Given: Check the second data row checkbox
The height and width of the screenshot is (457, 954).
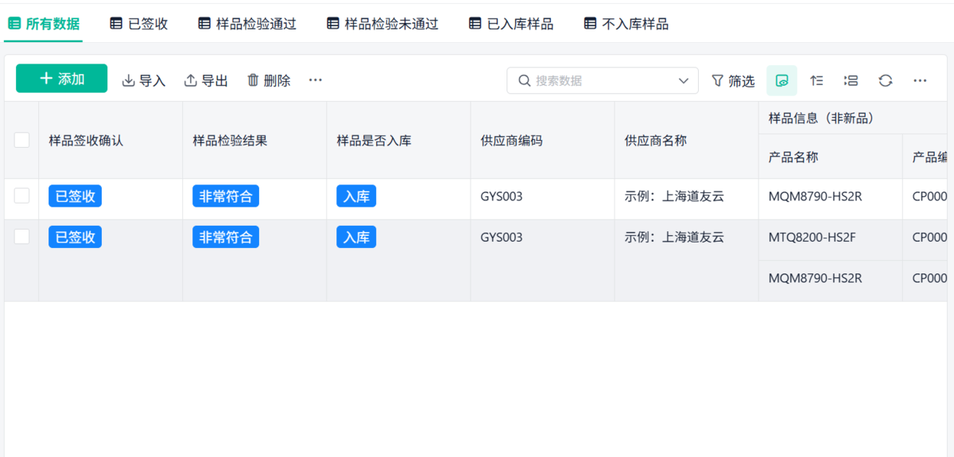Looking at the screenshot, I should pyautogui.click(x=21, y=236).
